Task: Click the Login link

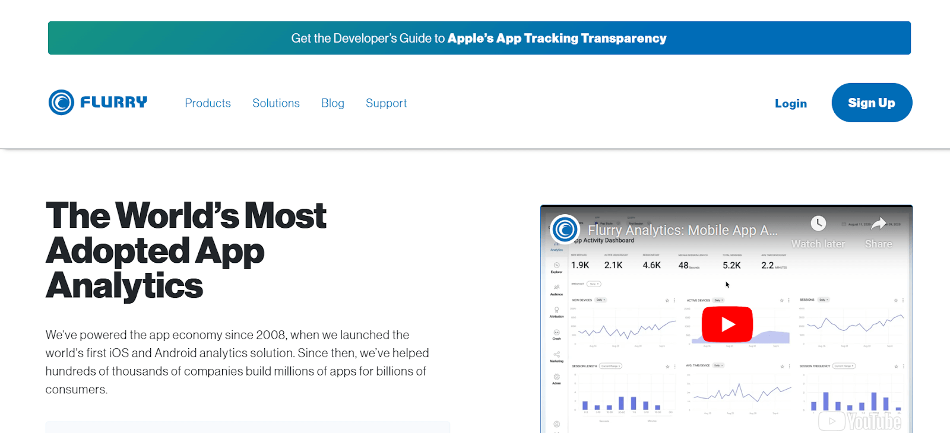Action: (791, 103)
